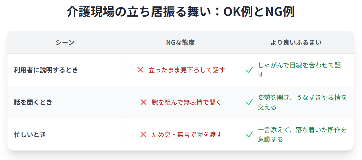This screenshot has width=362, height=160.
Task: Click the text ため息・無言で物を渡す
Action: click(187, 134)
